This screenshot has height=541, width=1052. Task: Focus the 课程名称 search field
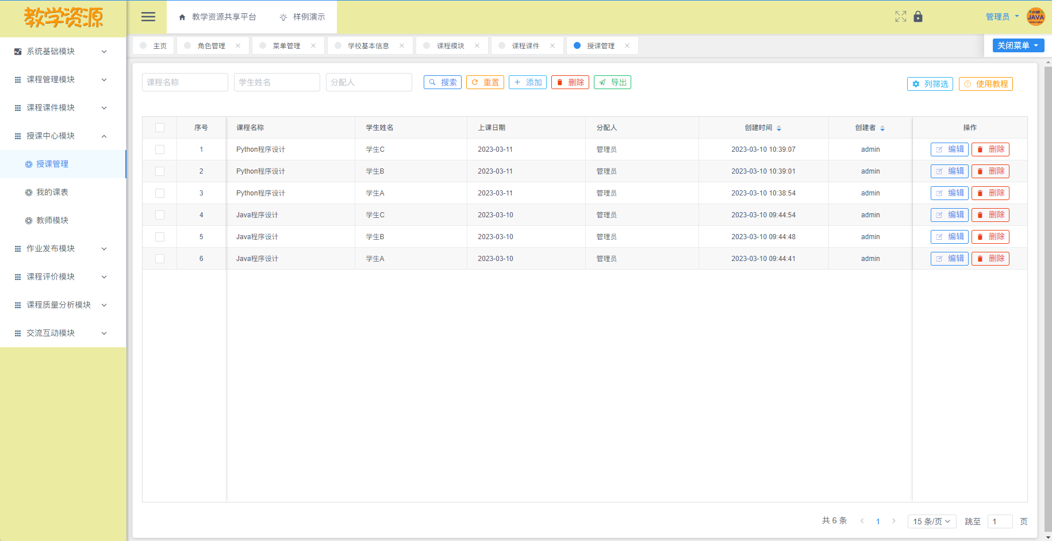click(185, 82)
